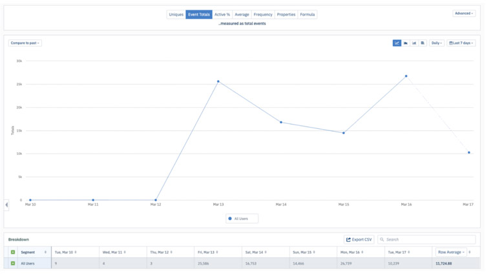Image resolution: width=491 pixels, height=280 pixels.
Task: Sort by Thu, Mar 12 column
Action: coord(171,252)
